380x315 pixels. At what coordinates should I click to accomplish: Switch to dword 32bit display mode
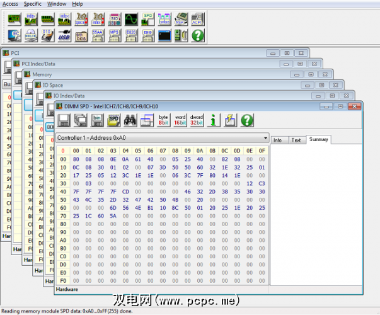197,120
